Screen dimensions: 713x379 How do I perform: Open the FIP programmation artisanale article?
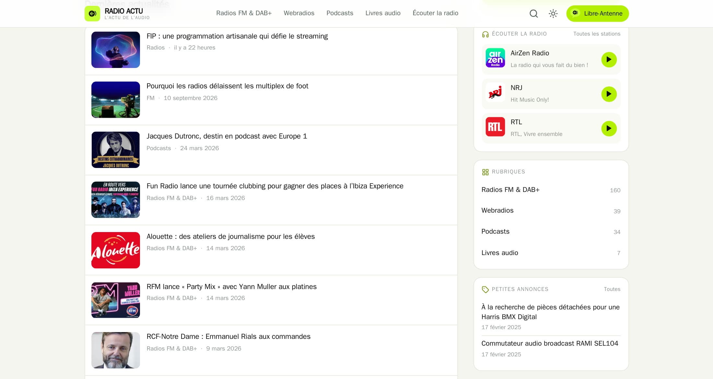point(237,36)
